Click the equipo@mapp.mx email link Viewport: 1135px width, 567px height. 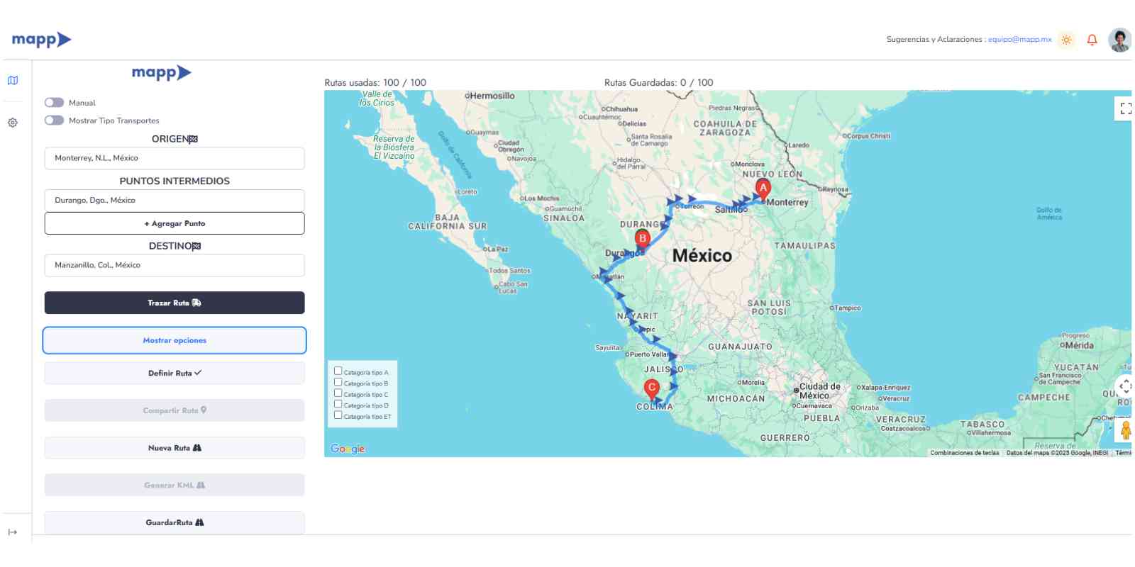[x=1019, y=40]
